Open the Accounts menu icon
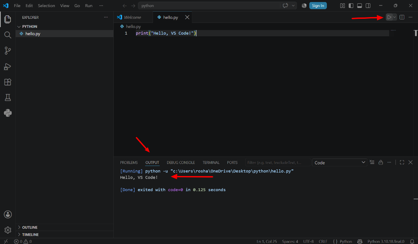Viewport: 418px width, 244px height. pyautogui.click(x=8, y=214)
